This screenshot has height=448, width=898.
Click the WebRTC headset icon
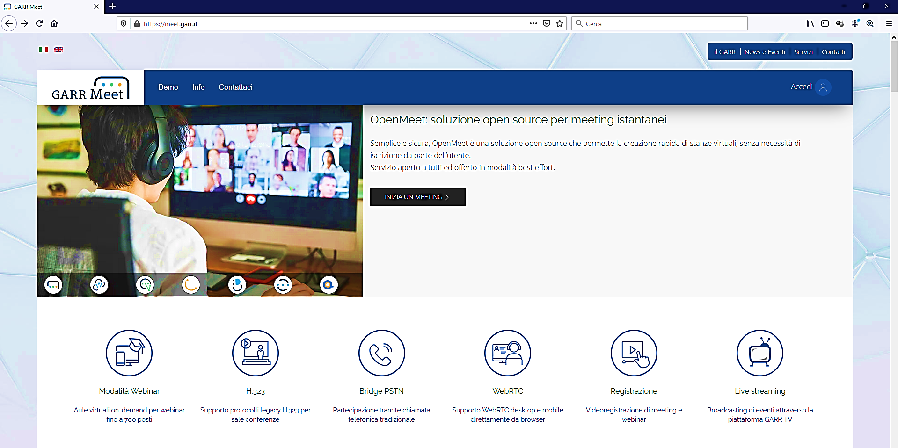click(508, 353)
